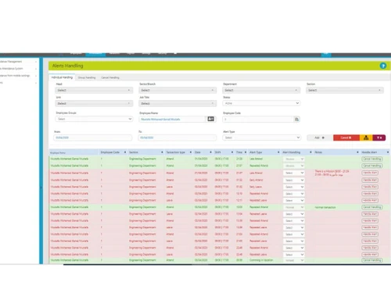Viewport: 391px width, 293px height.
Task: Click Cancel Handling in normal transaction row
Action: click(x=372, y=207)
